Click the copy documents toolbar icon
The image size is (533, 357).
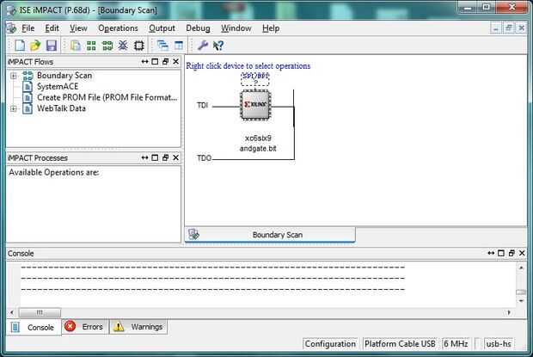(75, 46)
